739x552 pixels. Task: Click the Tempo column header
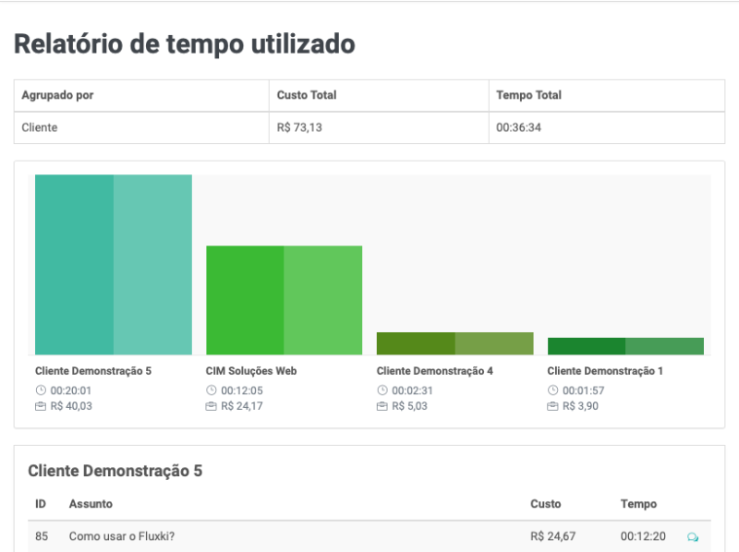638,504
